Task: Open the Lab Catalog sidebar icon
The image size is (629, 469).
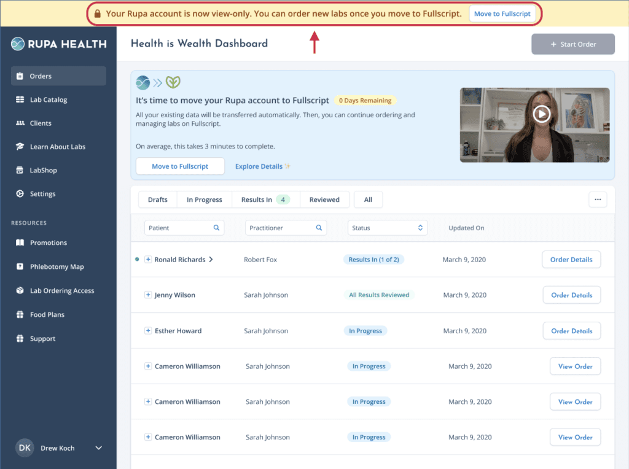Action: 20,99
